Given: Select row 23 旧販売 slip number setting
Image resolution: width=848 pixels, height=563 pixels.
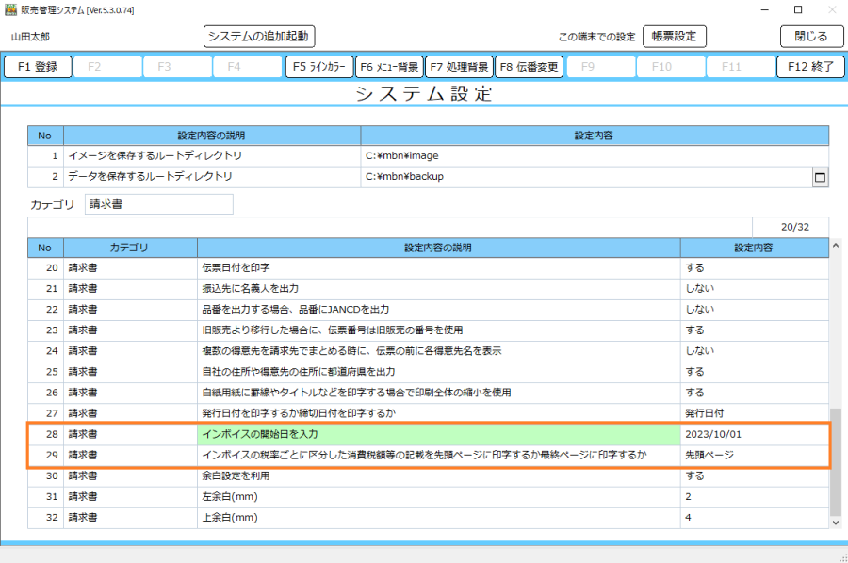Looking at the screenshot, I should (x=429, y=330).
